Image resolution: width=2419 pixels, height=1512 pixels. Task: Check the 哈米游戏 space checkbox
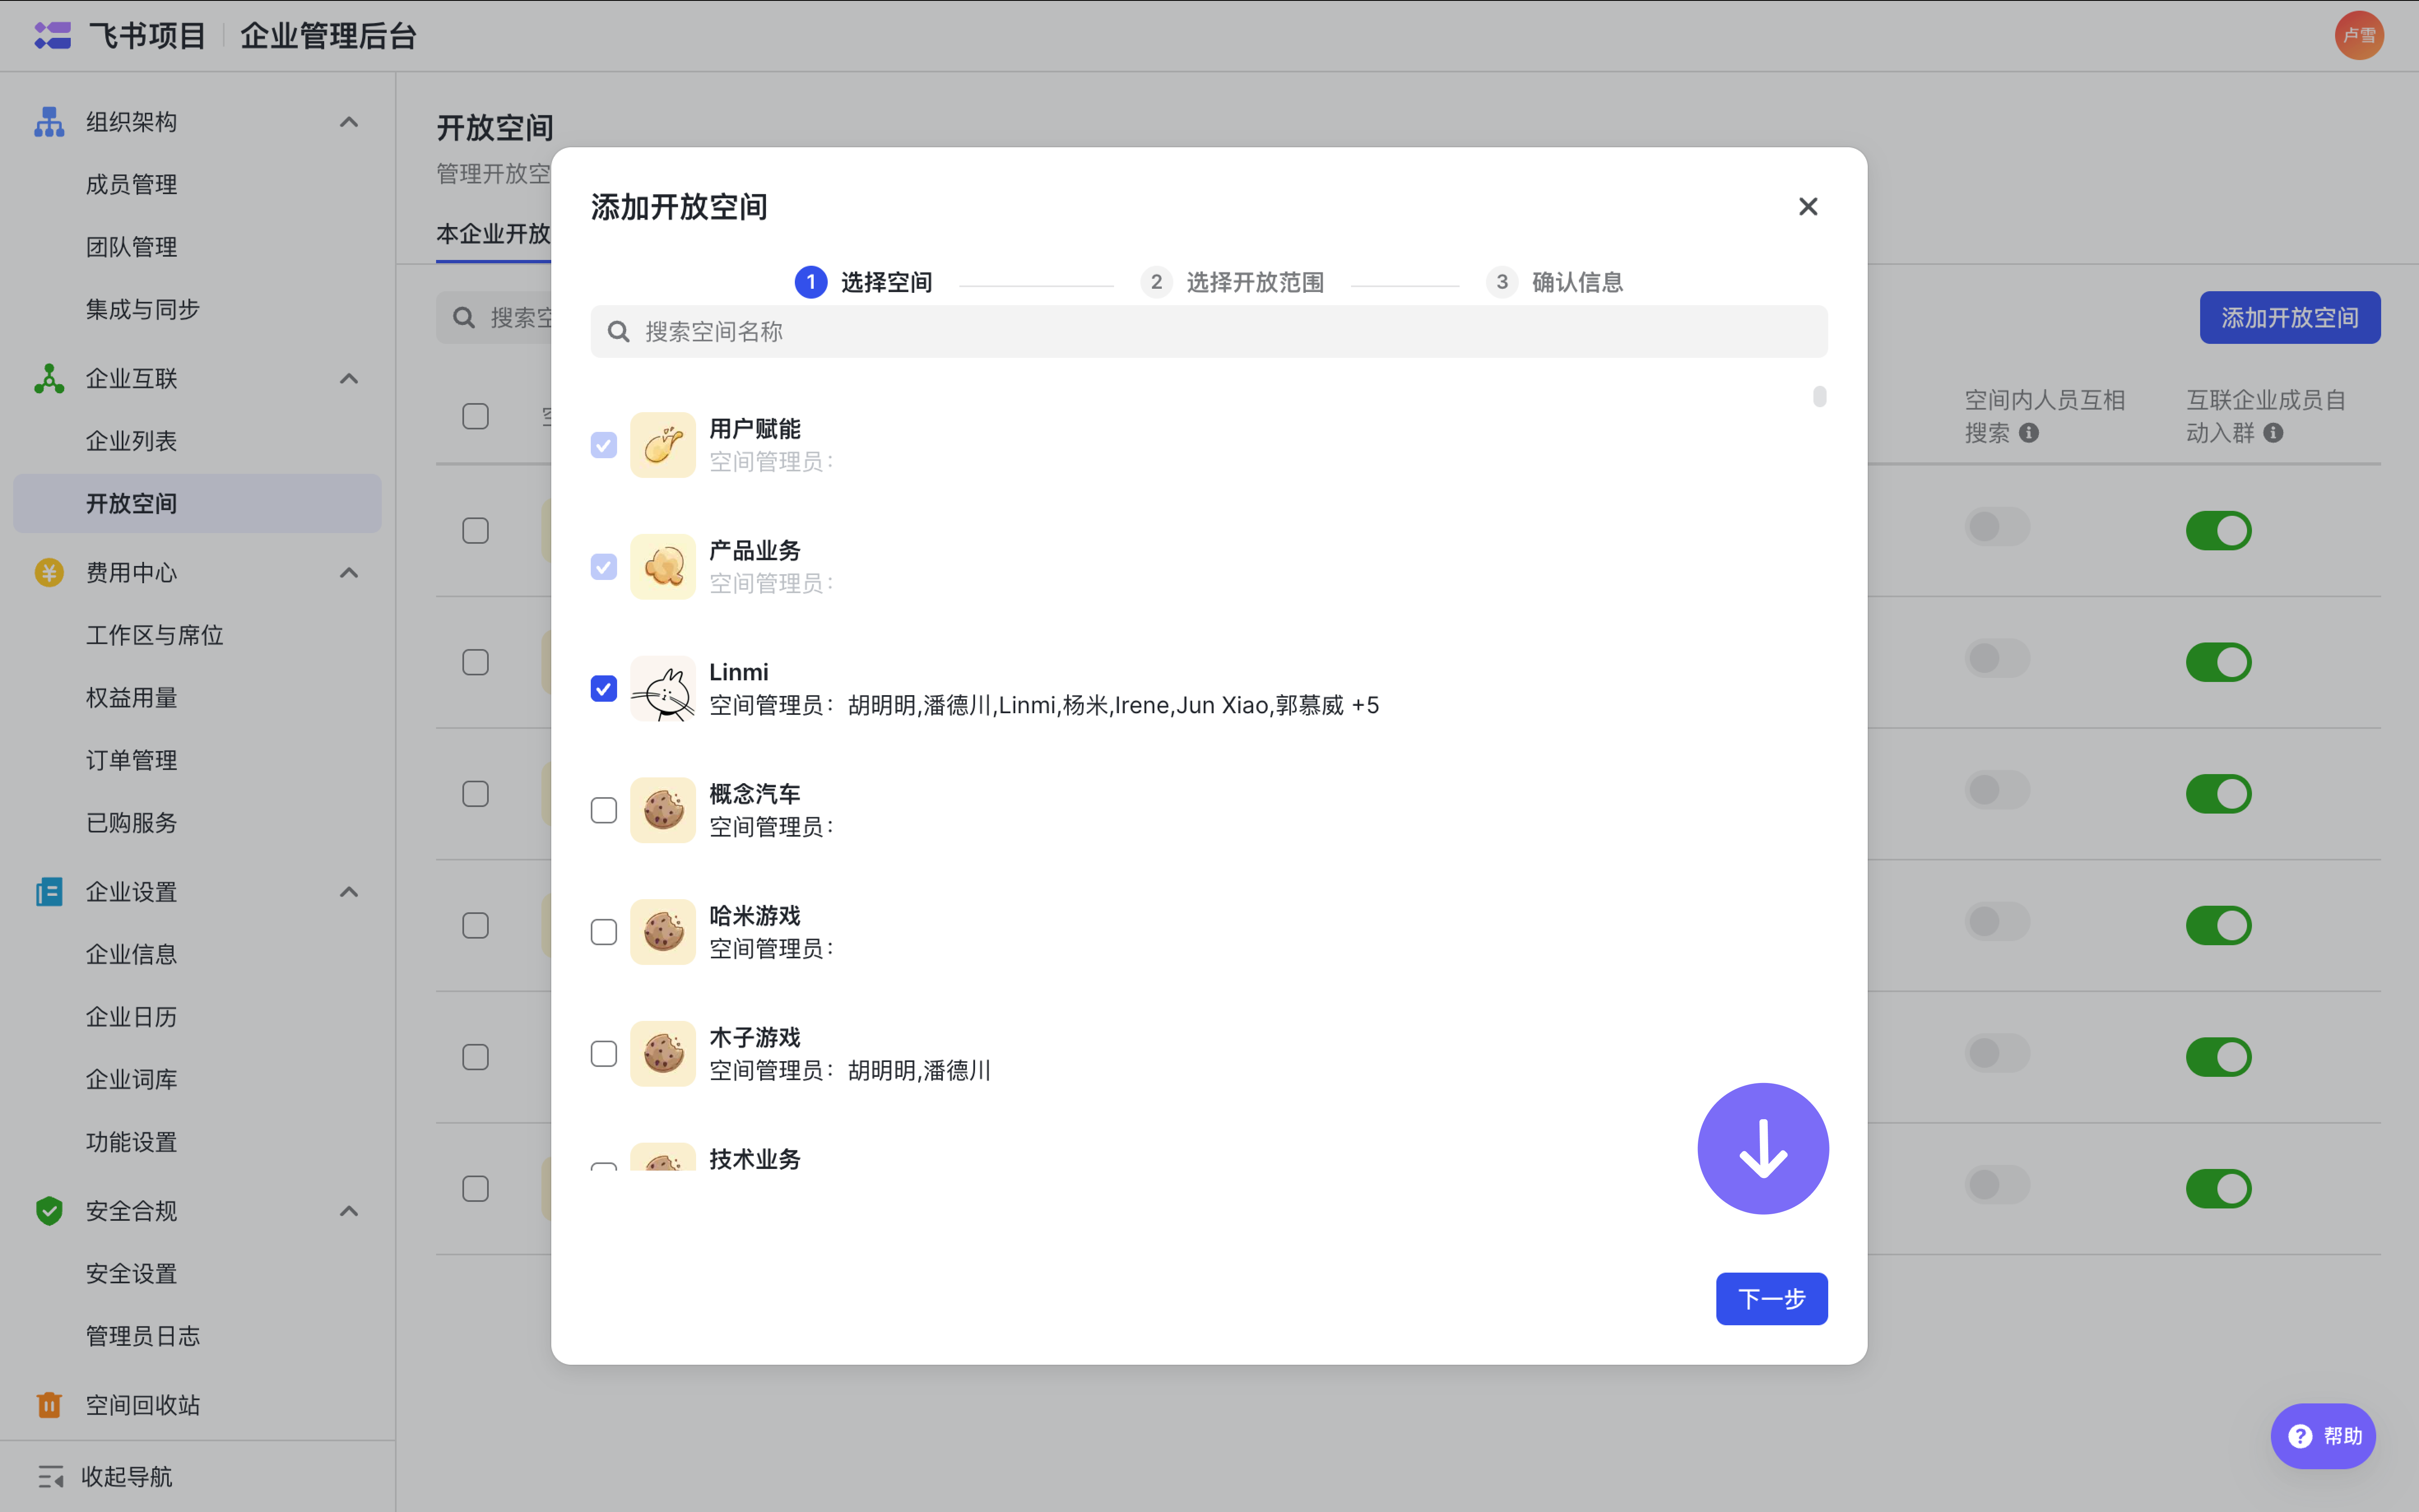[x=603, y=932]
